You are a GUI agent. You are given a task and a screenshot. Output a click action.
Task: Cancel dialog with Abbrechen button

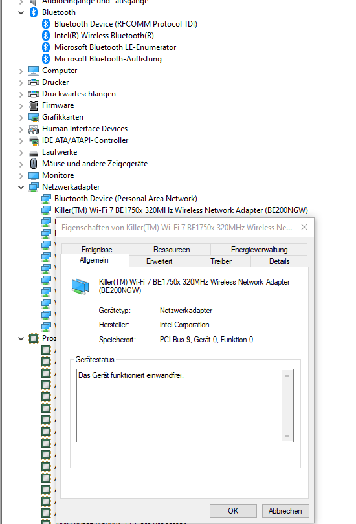click(x=285, y=511)
